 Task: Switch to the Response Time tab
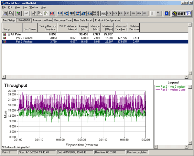pos(63,20)
